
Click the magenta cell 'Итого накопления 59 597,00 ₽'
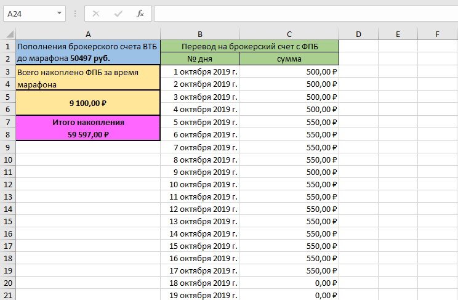pos(88,128)
